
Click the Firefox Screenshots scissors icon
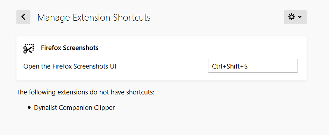click(29, 48)
